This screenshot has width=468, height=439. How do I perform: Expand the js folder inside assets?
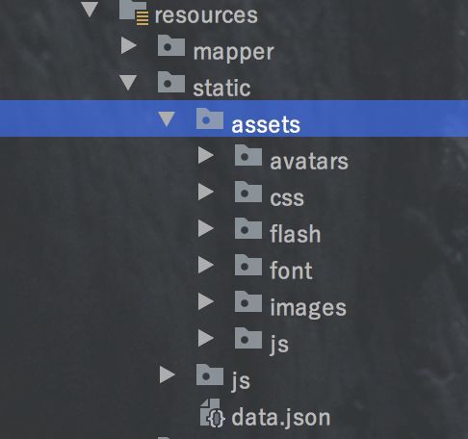(206, 338)
